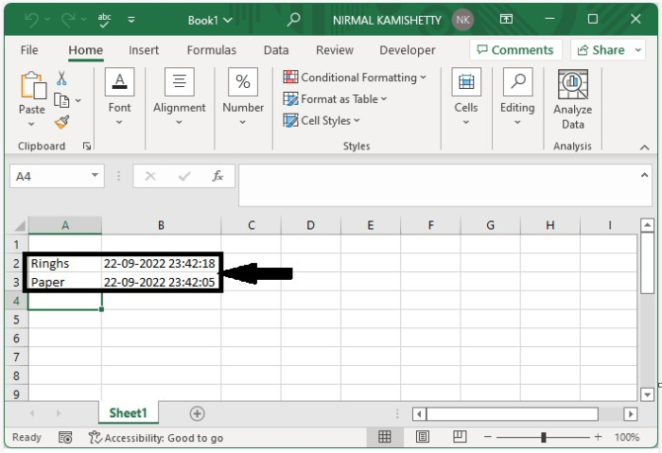Click the Copy icon
The width and height of the screenshot is (662, 453).
61,100
